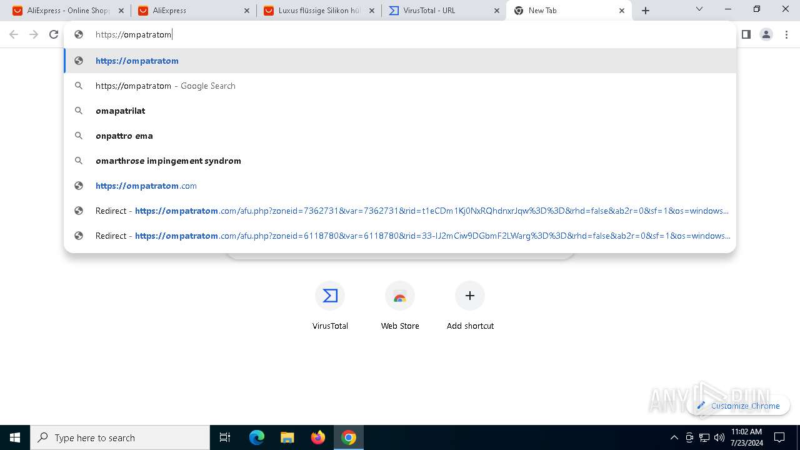Open the Web Store shortcut tile
Image resolution: width=800 pixels, height=450 pixels.
point(400,306)
